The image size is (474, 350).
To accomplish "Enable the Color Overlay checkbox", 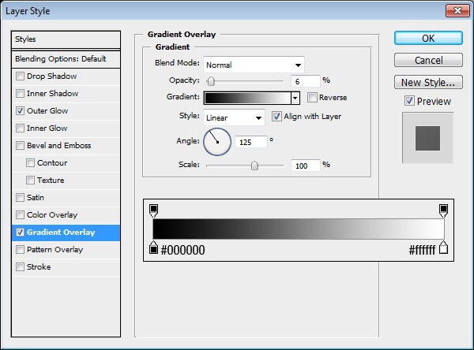I will [20, 215].
